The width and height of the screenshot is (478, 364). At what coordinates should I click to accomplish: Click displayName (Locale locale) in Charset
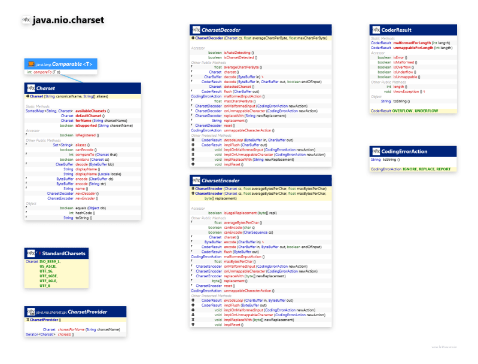click(98, 174)
